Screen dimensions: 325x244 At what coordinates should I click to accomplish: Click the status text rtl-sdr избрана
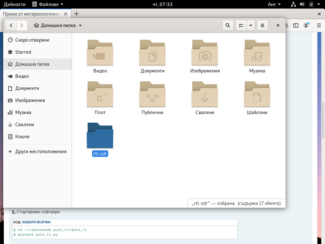(213, 203)
